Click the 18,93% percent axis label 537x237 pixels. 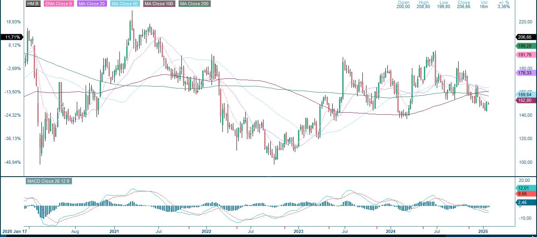14,22
